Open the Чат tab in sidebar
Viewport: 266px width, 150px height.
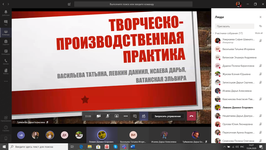pos(6,22)
